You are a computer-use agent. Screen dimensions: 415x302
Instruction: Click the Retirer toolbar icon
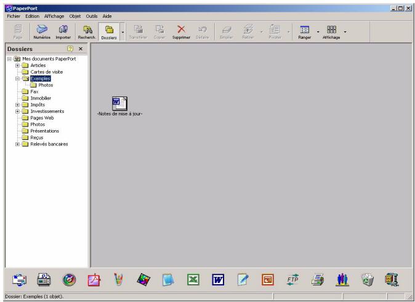click(248, 32)
